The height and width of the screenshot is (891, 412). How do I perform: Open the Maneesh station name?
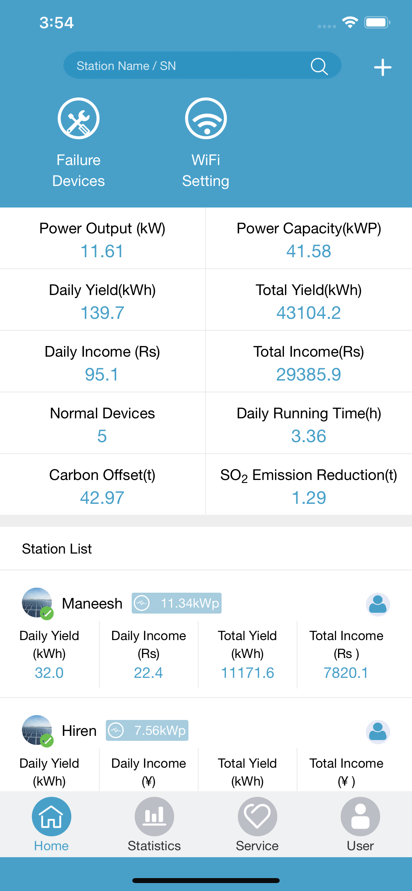[x=92, y=604]
